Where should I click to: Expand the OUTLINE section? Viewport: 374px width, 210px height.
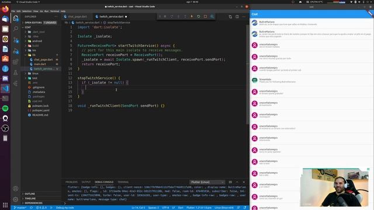pyautogui.click(x=41, y=194)
